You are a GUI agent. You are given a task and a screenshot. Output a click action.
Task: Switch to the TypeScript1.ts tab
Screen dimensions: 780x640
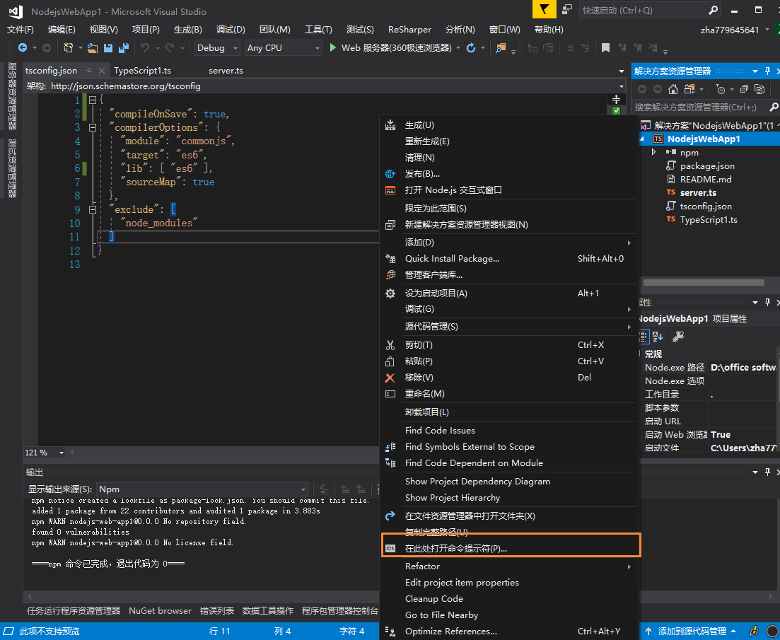142,71
